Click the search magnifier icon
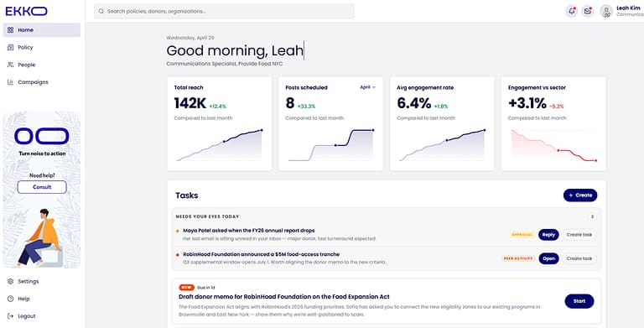Screen dimensions: 644x328 click(x=101, y=12)
